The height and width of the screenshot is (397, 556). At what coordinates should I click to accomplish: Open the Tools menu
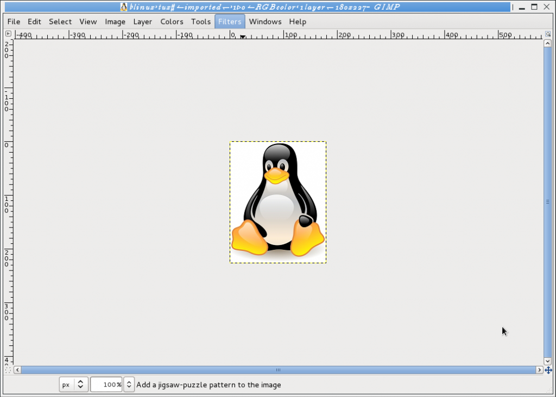(x=201, y=22)
